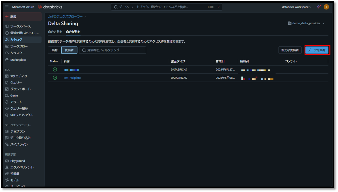Expand the databrick-workspace dropdown
This screenshot has width=338, height=192.
click(297, 7)
